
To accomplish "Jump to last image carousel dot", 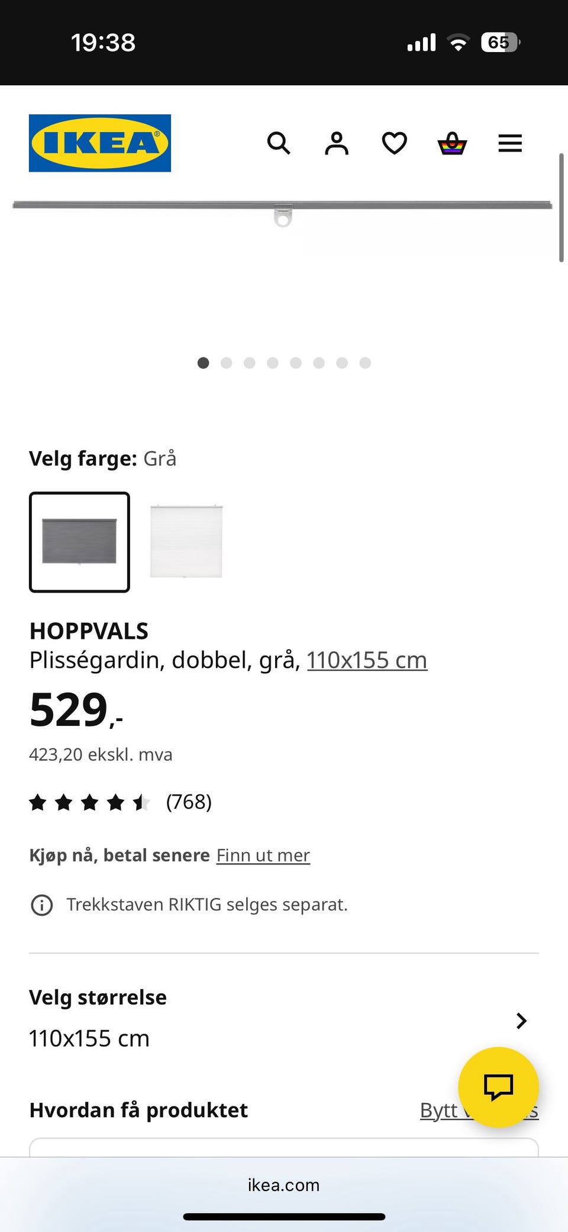I will pos(365,363).
